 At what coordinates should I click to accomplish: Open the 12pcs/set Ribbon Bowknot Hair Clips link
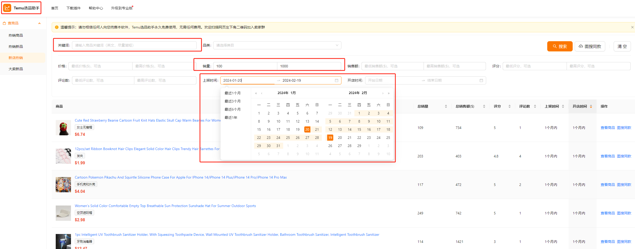(x=147, y=149)
